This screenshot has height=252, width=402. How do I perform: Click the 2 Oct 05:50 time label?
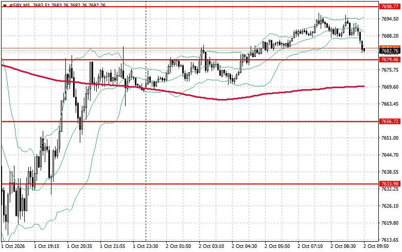(277, 246)
